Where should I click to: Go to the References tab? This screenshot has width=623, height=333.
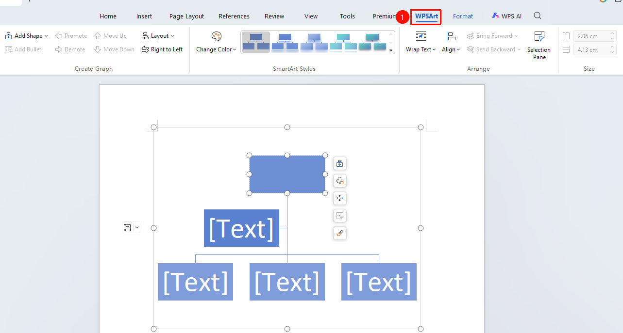coord(234,16)
